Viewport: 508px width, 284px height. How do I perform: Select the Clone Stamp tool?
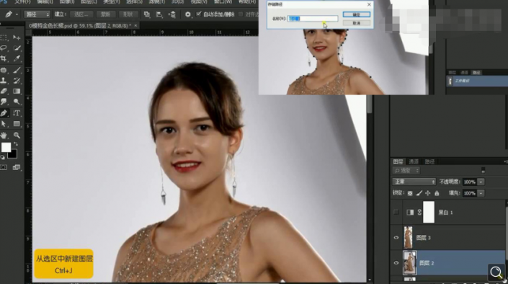click(4, 81)
